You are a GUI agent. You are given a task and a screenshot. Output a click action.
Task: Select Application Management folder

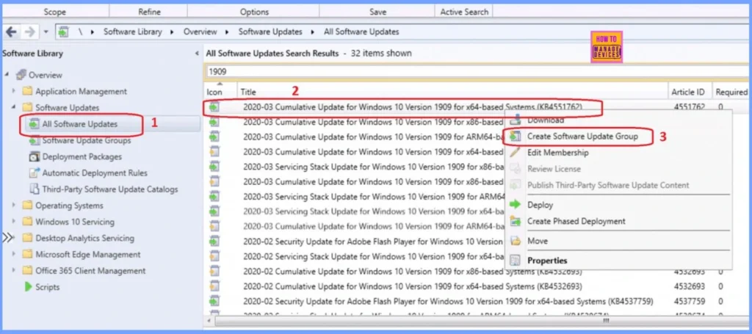point(81,91)
